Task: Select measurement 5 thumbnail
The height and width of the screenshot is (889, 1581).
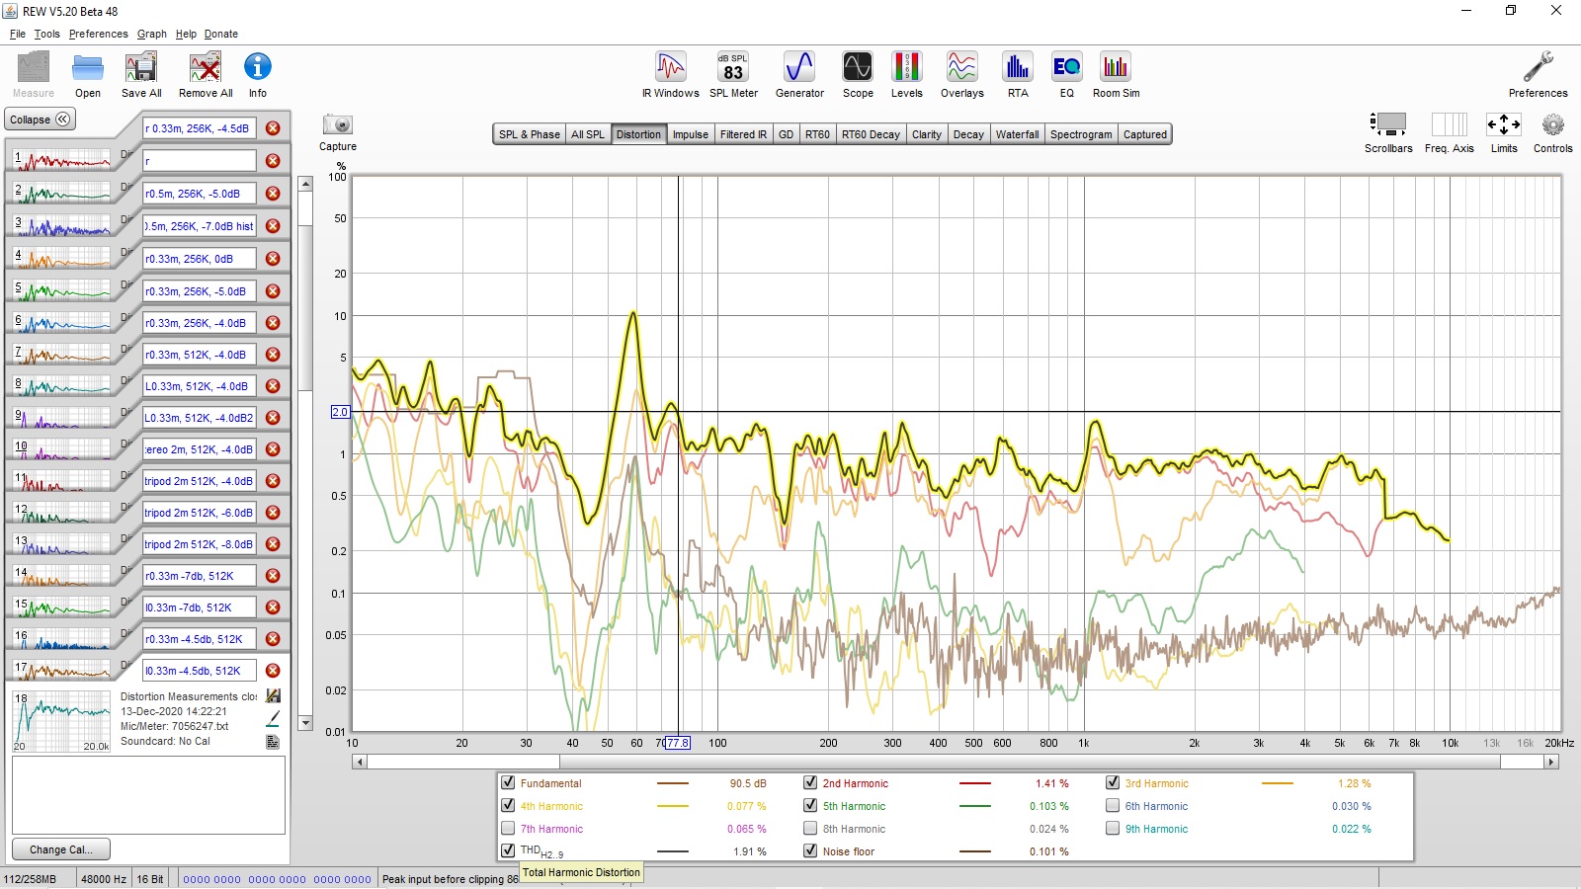Action: point(61,290)
